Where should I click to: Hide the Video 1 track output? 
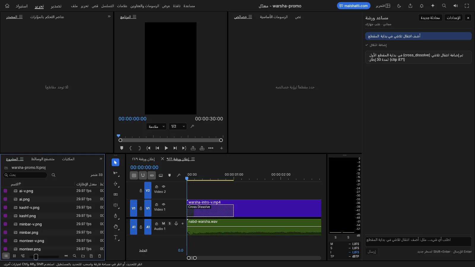coord(164,204)
